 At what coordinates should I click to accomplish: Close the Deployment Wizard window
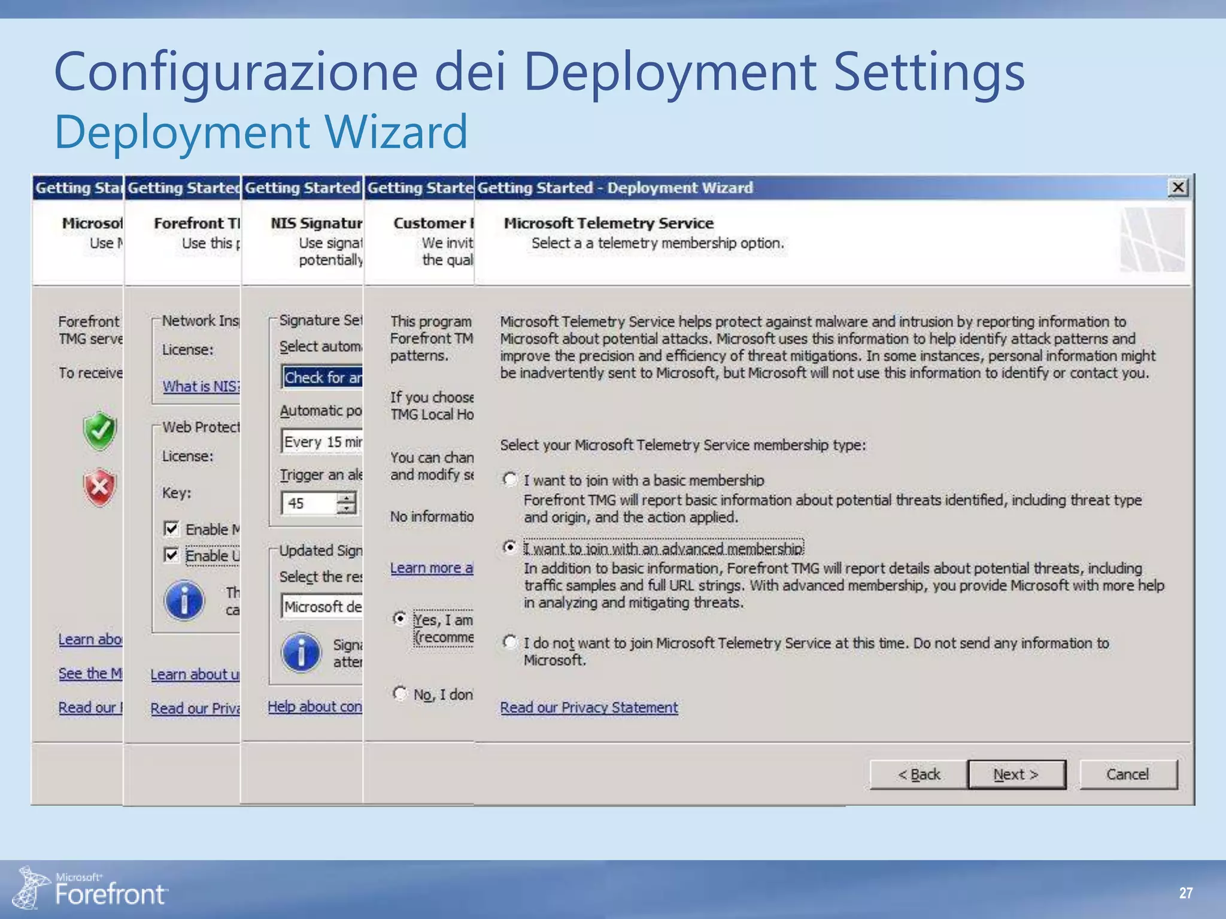[x=1178, y=187]
